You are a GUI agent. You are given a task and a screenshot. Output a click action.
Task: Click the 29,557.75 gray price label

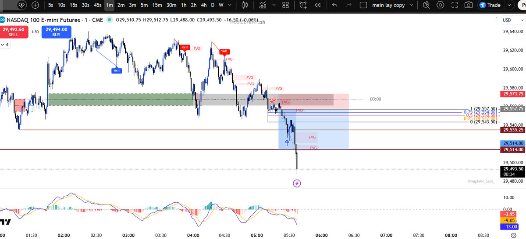tap(512, 109)
